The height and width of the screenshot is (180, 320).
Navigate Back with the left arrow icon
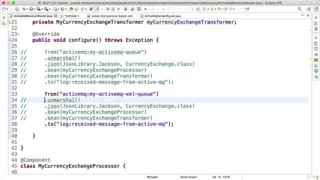click(230, 9)
